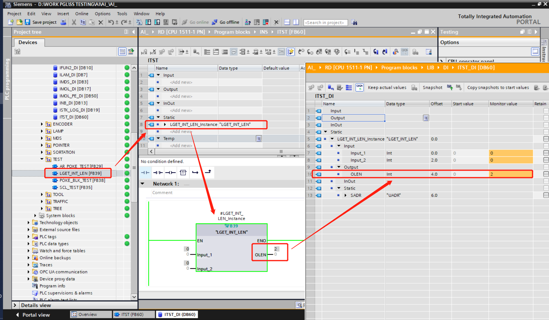Click in the Search in project field
The height and width of the screenshot is (320, 549).
tap(325, 23)
